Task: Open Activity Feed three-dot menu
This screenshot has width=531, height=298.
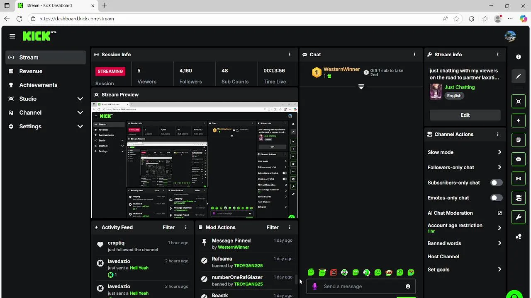Action: pos(185,227)
